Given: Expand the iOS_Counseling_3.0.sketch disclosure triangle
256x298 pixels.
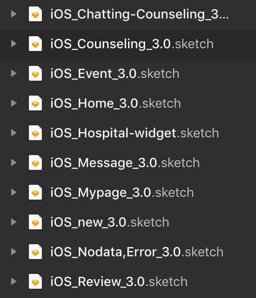Looking at the screenshot, I should pos(14,44).
